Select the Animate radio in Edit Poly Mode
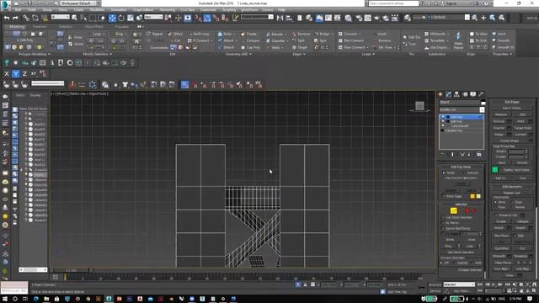The height and width of the screenshot is (303, 539). (x=465, y=173)
